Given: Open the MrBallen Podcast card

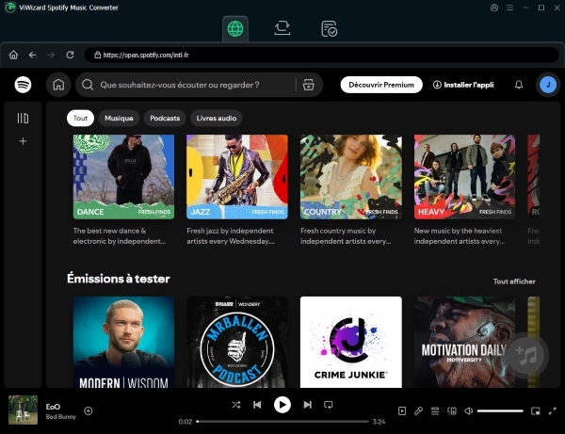Looking at the screenshot, I should (237, 342).
